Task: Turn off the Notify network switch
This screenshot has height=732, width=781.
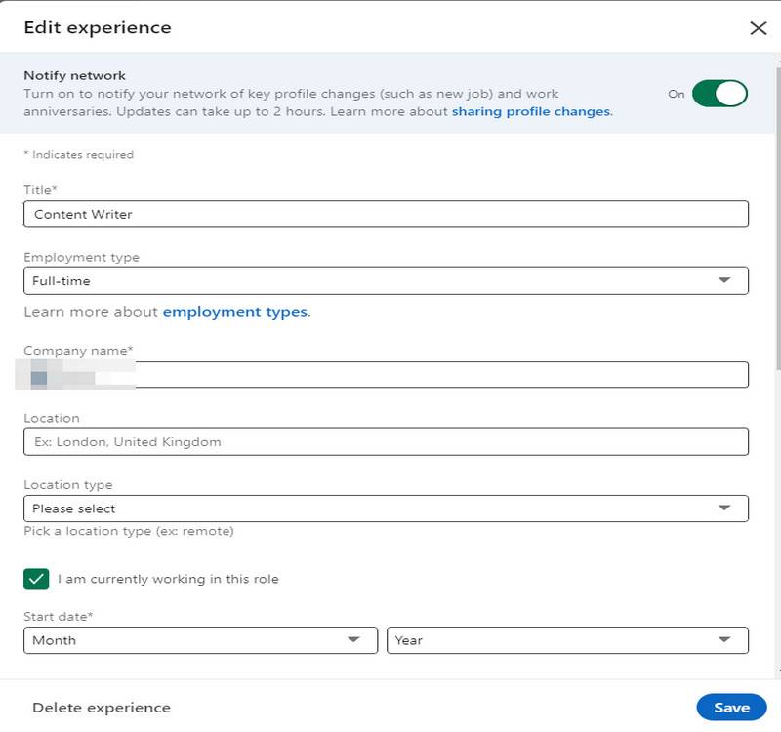Action: point(719,94)
